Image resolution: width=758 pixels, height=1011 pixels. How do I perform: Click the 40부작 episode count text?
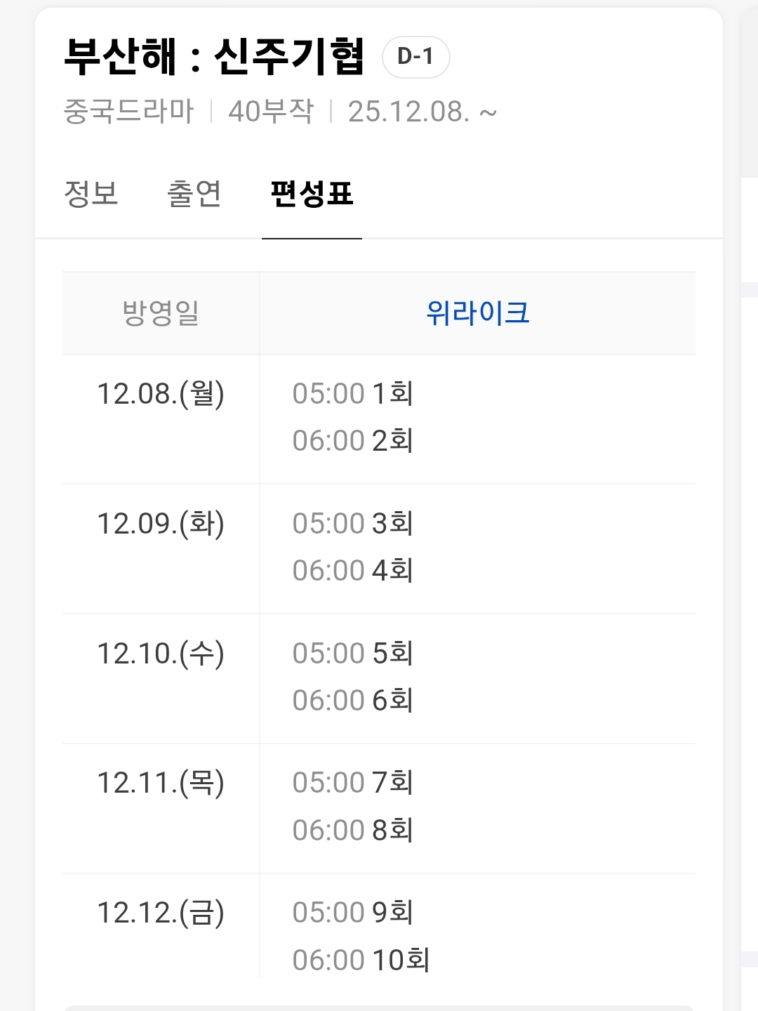[x=271, y=112]
